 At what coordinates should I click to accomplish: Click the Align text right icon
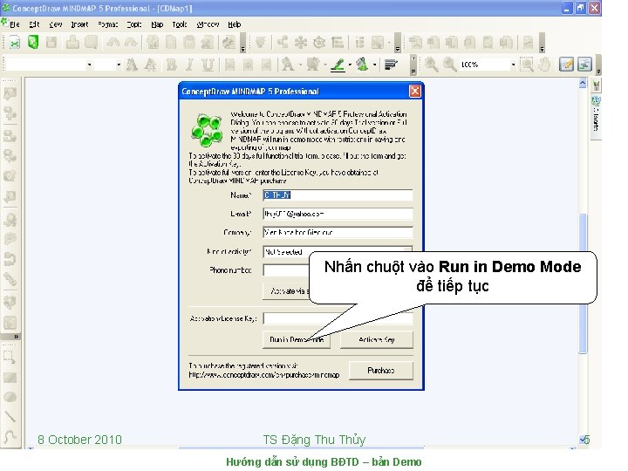(266, 65)
